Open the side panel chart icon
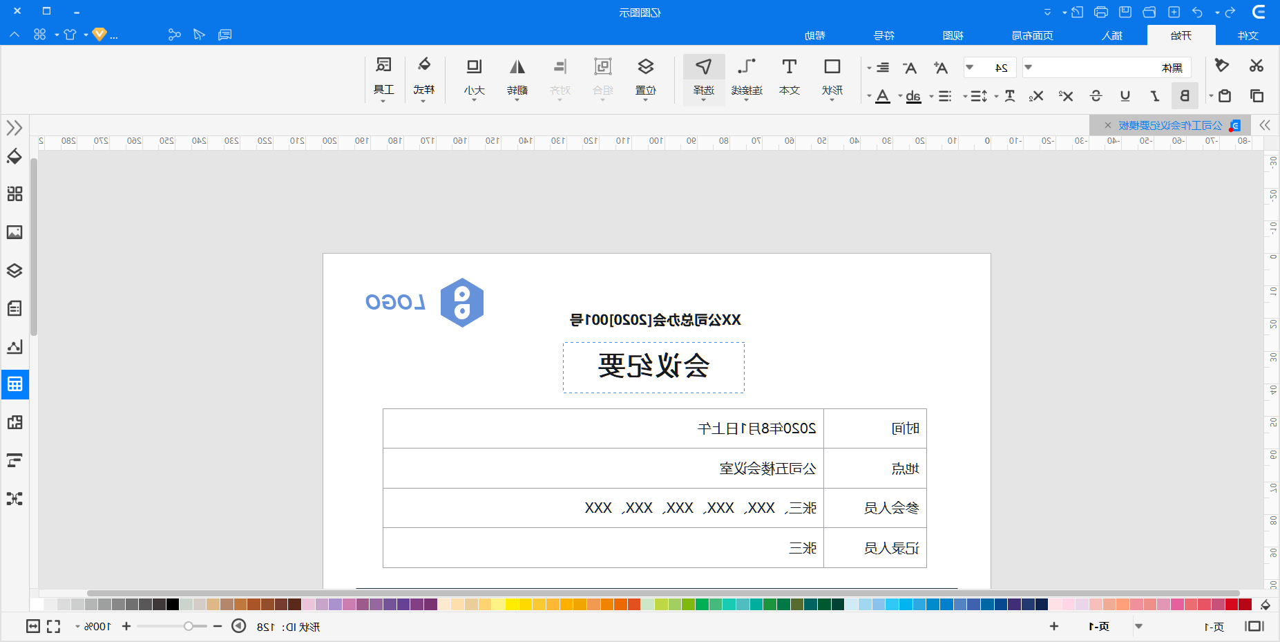The width and height of the screenshot is (1280, 642). tap(15, 346)
